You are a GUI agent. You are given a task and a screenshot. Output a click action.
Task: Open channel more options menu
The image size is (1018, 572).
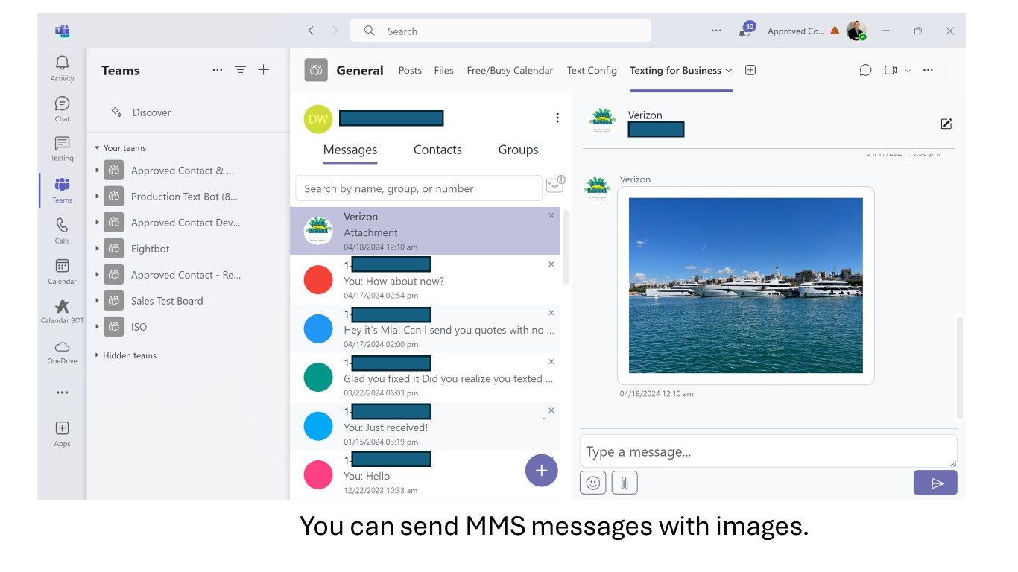[928, 70]
